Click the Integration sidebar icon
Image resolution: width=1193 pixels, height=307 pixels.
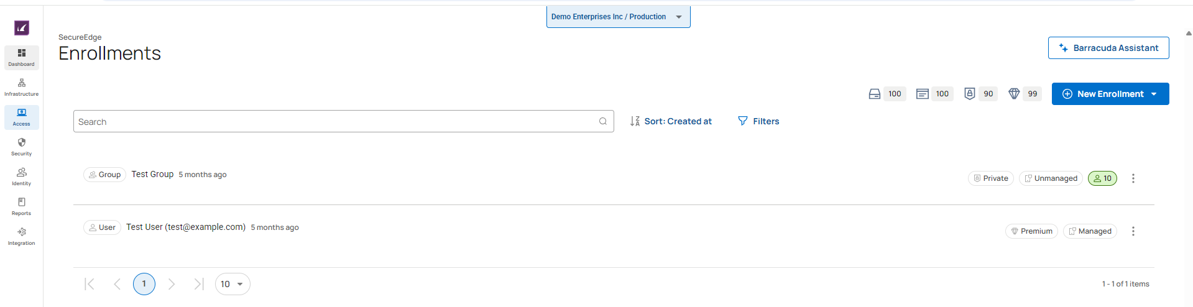pos(22,236)
